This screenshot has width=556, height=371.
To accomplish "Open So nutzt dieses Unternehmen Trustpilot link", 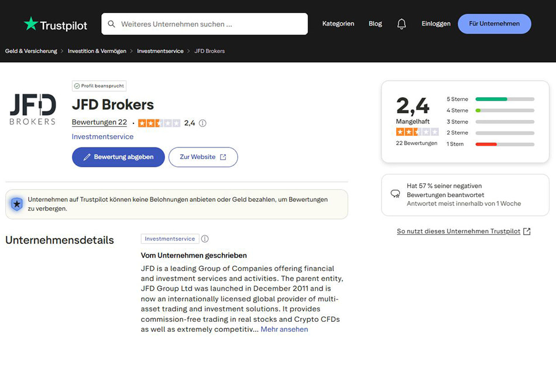I will coord(464,231).
